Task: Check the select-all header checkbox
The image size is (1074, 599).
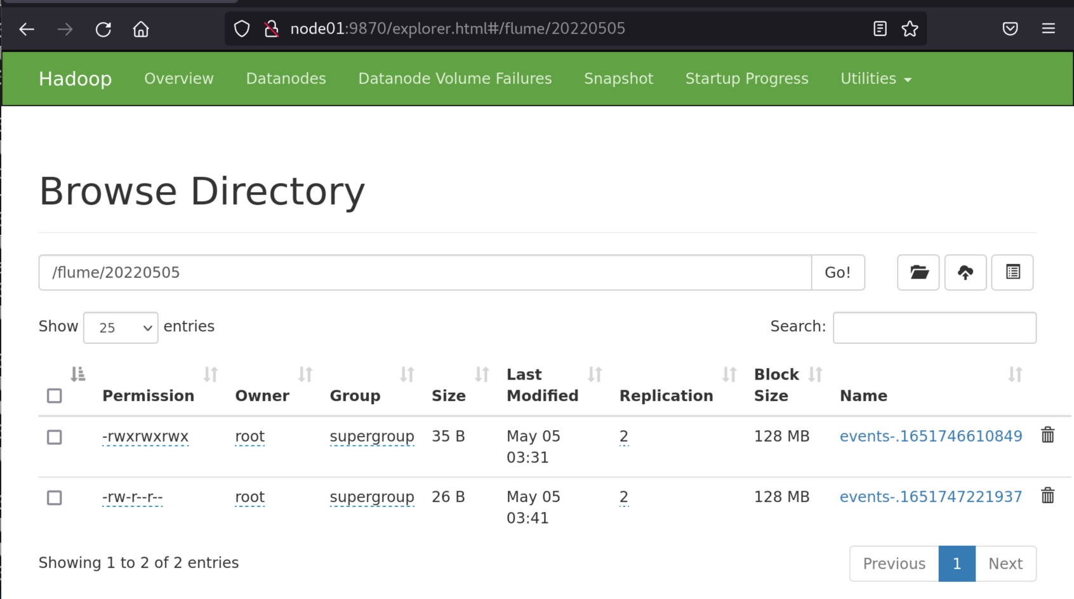Action: (x=55, y=396)
